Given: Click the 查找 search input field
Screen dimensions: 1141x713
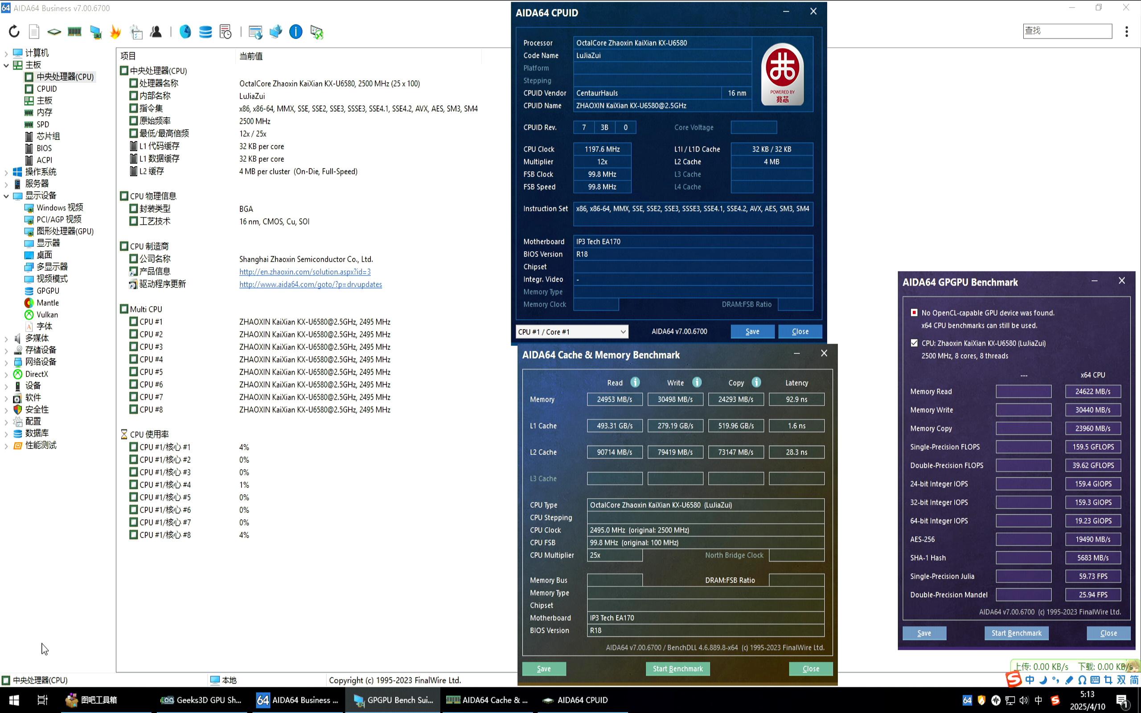Looking at the screenshot, I should pyautogui.click(x=1067, y=31).
